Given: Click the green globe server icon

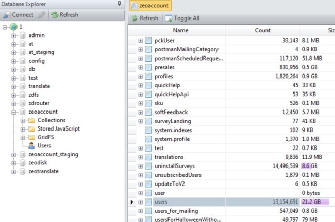Looking at the screenshot, I should [x=13, y=27].
